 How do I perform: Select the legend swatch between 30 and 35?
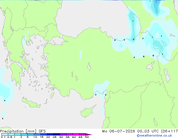[63, 134]
